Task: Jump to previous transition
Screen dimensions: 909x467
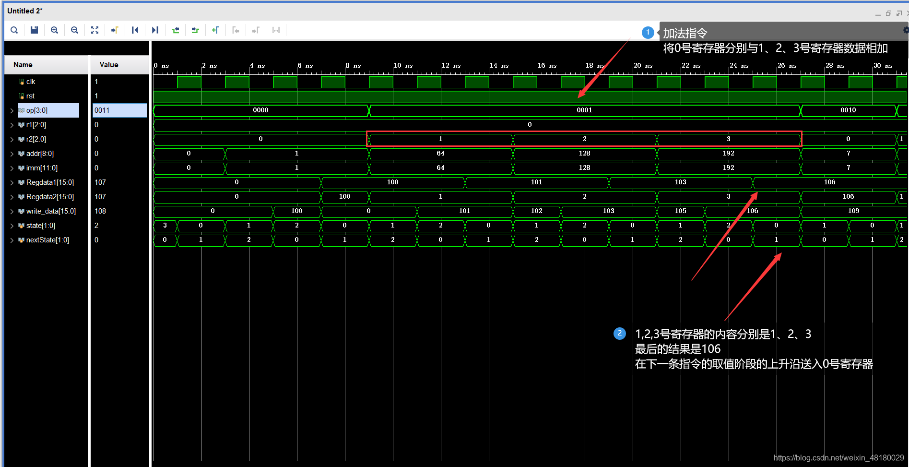Action: click(176, 30)
